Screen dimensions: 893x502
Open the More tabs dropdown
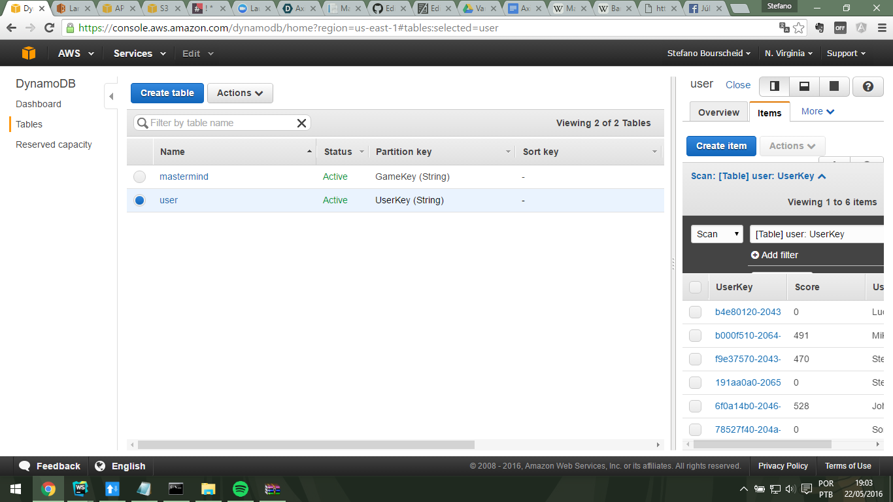coord(818,112)
